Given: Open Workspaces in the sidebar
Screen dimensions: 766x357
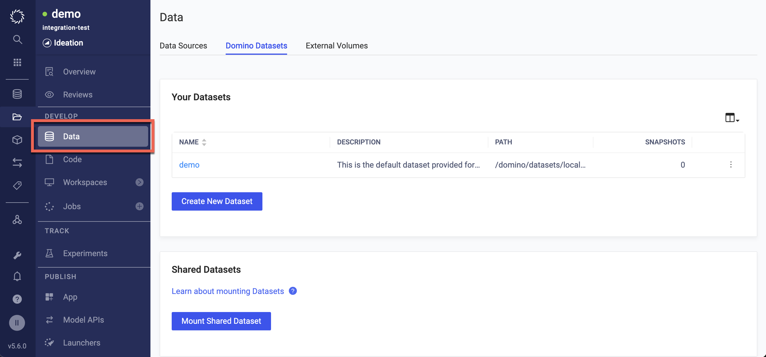Looking at the screenshot, I should [x=85, y=182].
